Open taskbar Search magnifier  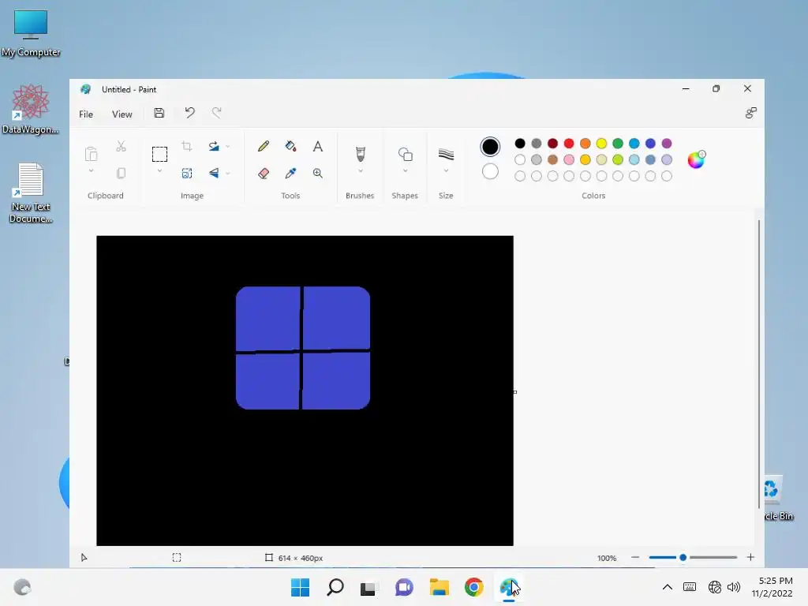[x=335, y=587]
